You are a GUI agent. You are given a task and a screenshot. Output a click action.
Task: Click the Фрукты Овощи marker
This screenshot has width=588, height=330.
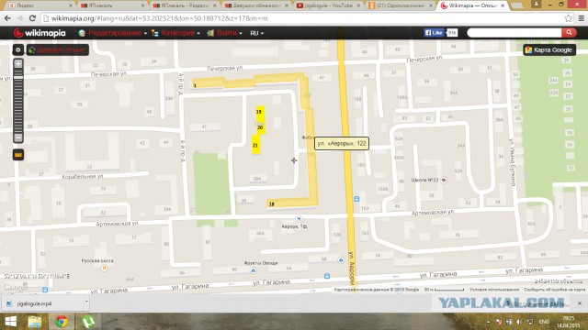254,270
